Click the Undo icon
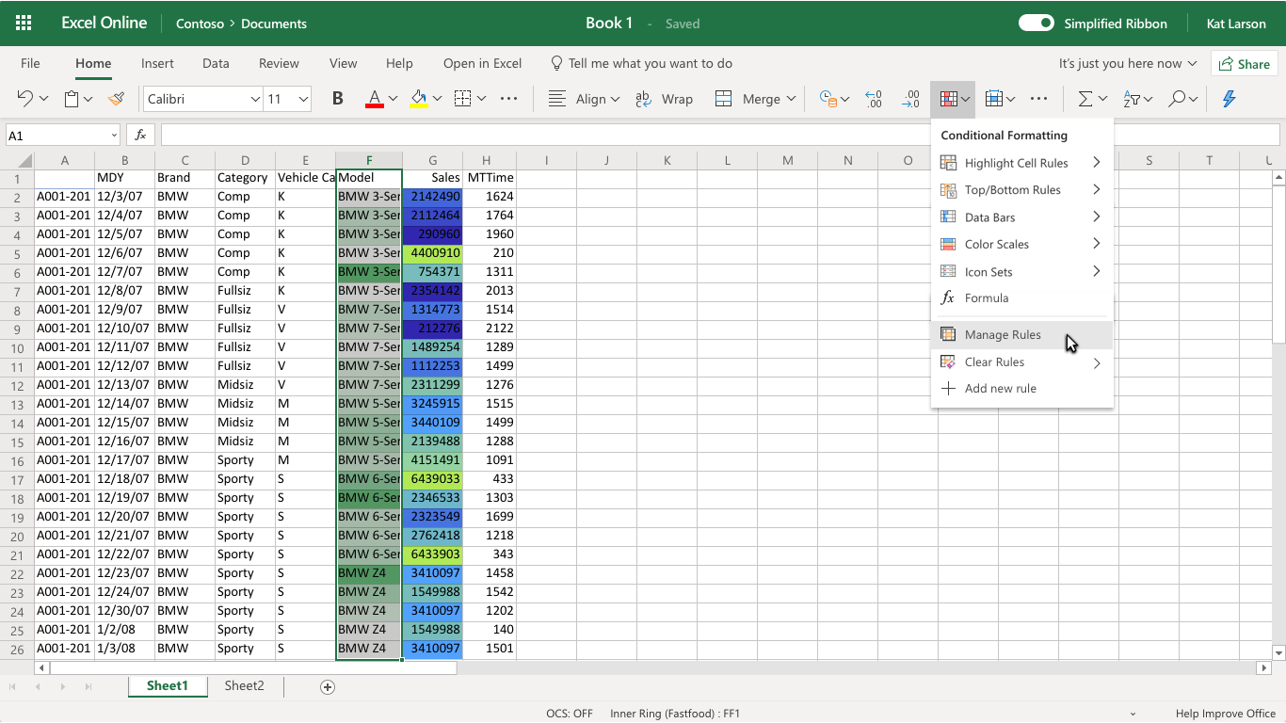The image size is (1286, 723). [x=25, y=99]
